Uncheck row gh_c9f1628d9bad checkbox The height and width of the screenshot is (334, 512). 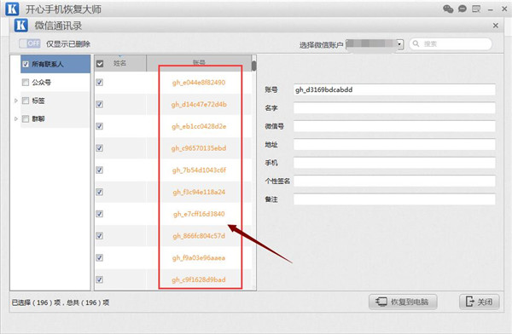[100, 279]
